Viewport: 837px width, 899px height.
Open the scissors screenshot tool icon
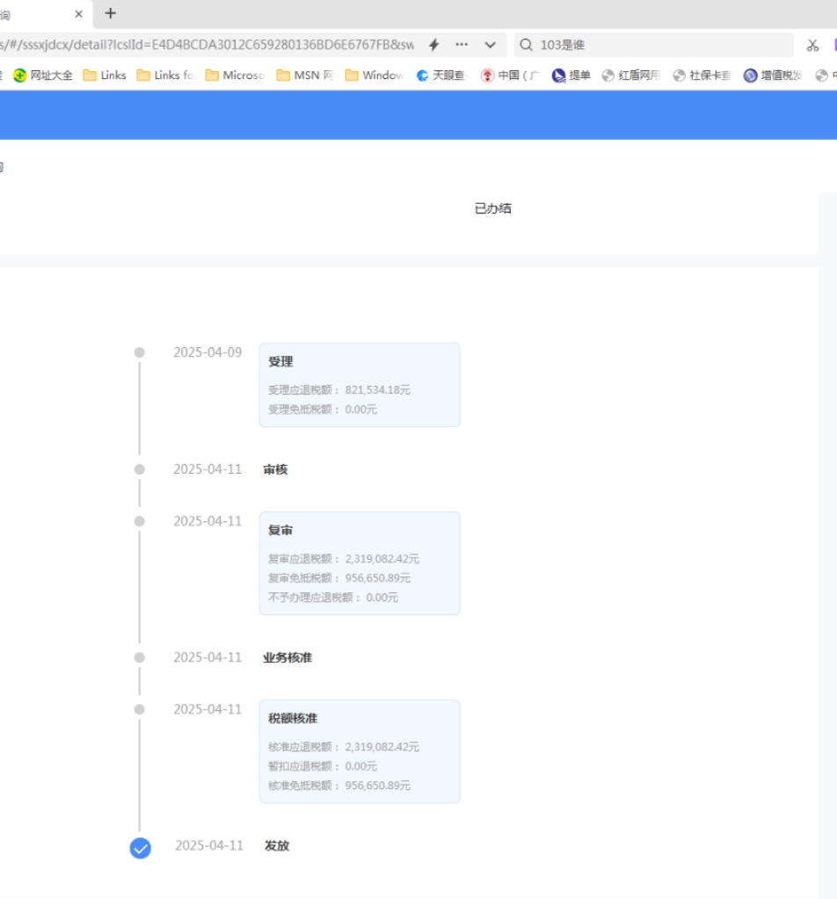coord(811,44)
